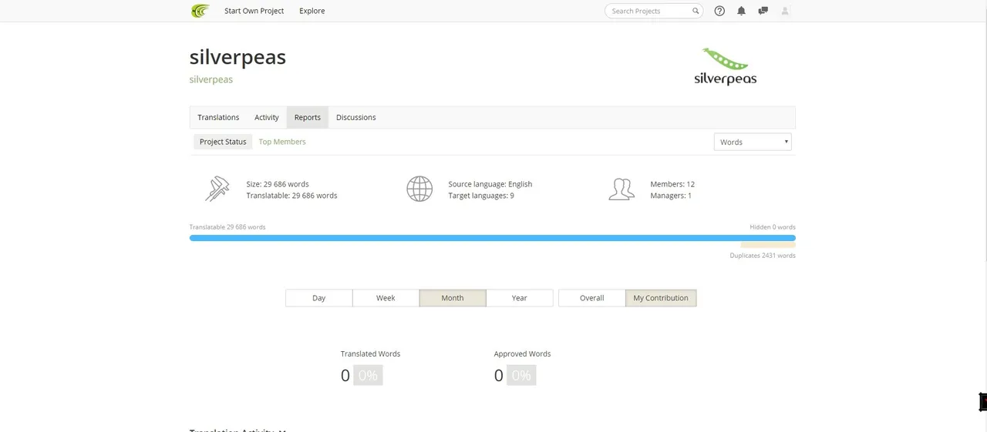The height and width of the screenshot is (432, 987).
Task: Open the Top Members sub-tab
Action: pos(282,142)
